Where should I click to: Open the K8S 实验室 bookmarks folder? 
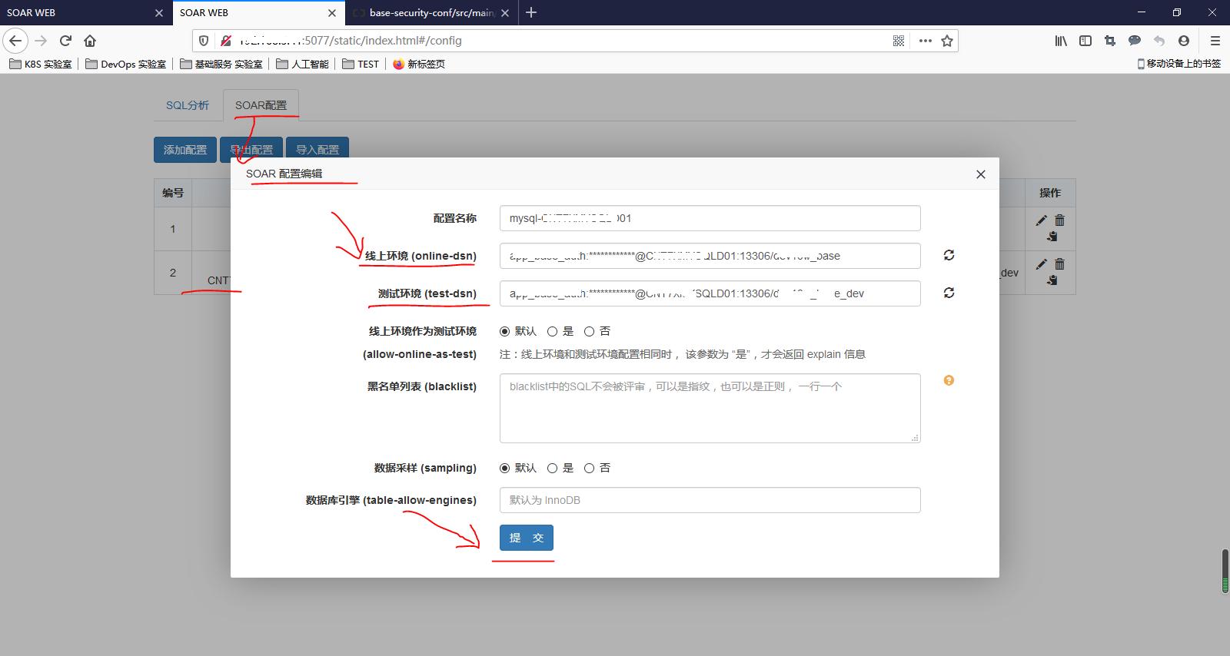(x=41, y=64)
